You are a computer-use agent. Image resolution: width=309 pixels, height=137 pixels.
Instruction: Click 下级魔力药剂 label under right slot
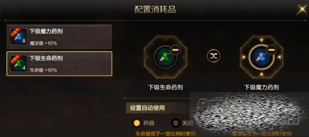[x=261, y=87]
